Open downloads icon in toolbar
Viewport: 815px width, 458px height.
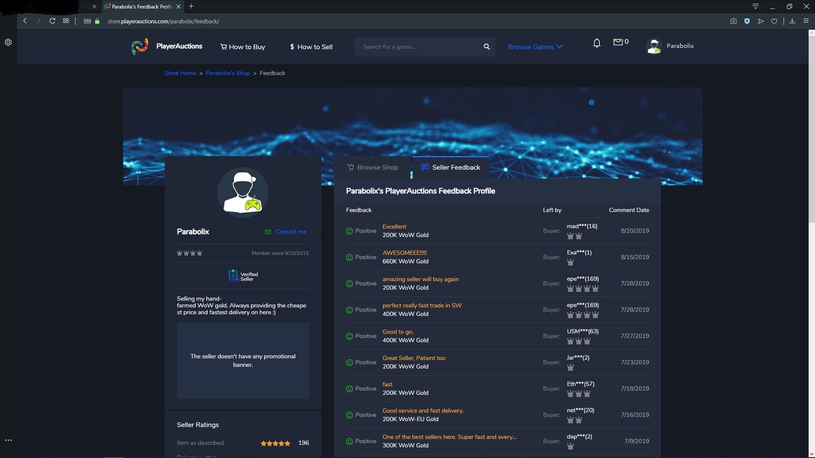(792, 21)
